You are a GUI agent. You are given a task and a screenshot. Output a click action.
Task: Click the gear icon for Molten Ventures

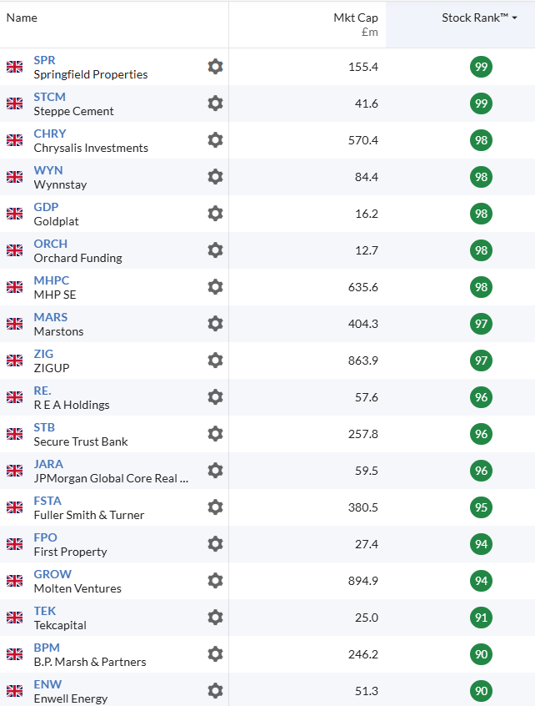pyautogui.click(x=215, y=581)
